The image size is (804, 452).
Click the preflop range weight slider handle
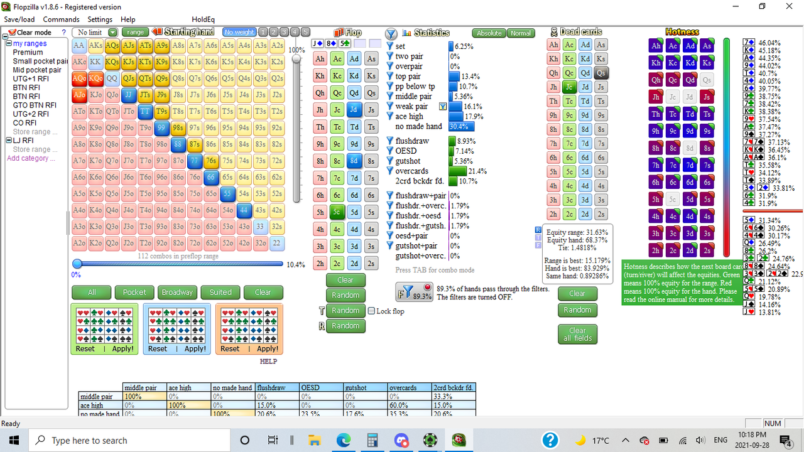pyautogui.click(x=78, y=264)
